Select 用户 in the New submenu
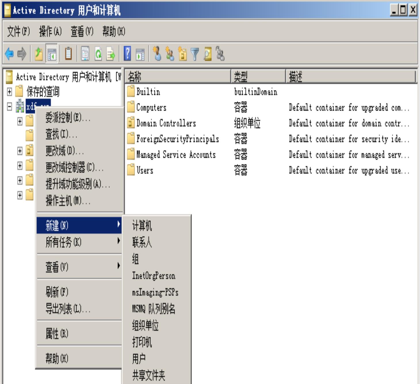Image resolution: width=420 pixels, height=384 pixels. point(157,359)
